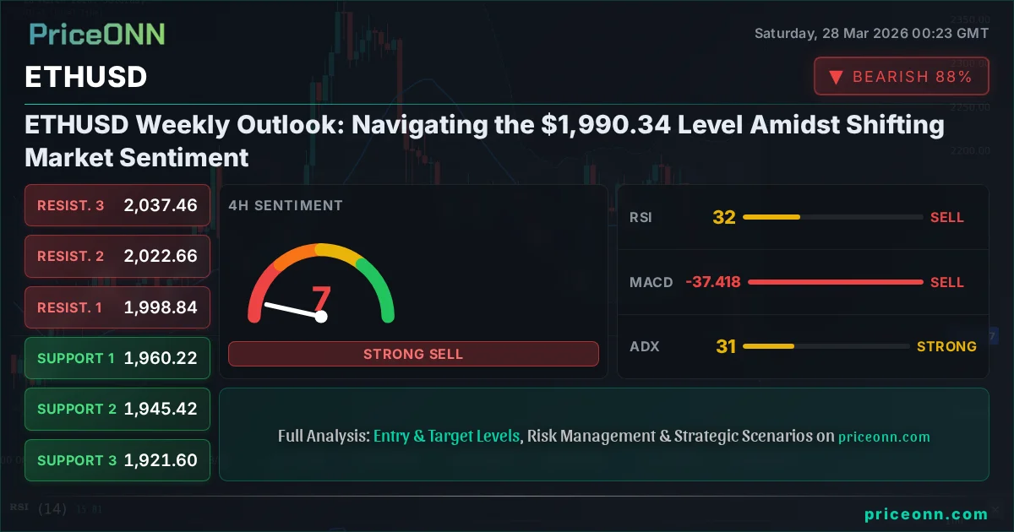This screenshot has width=1014, height=532.
Task: Click the ADX indicator label
Action: click(x=645, y=346)
